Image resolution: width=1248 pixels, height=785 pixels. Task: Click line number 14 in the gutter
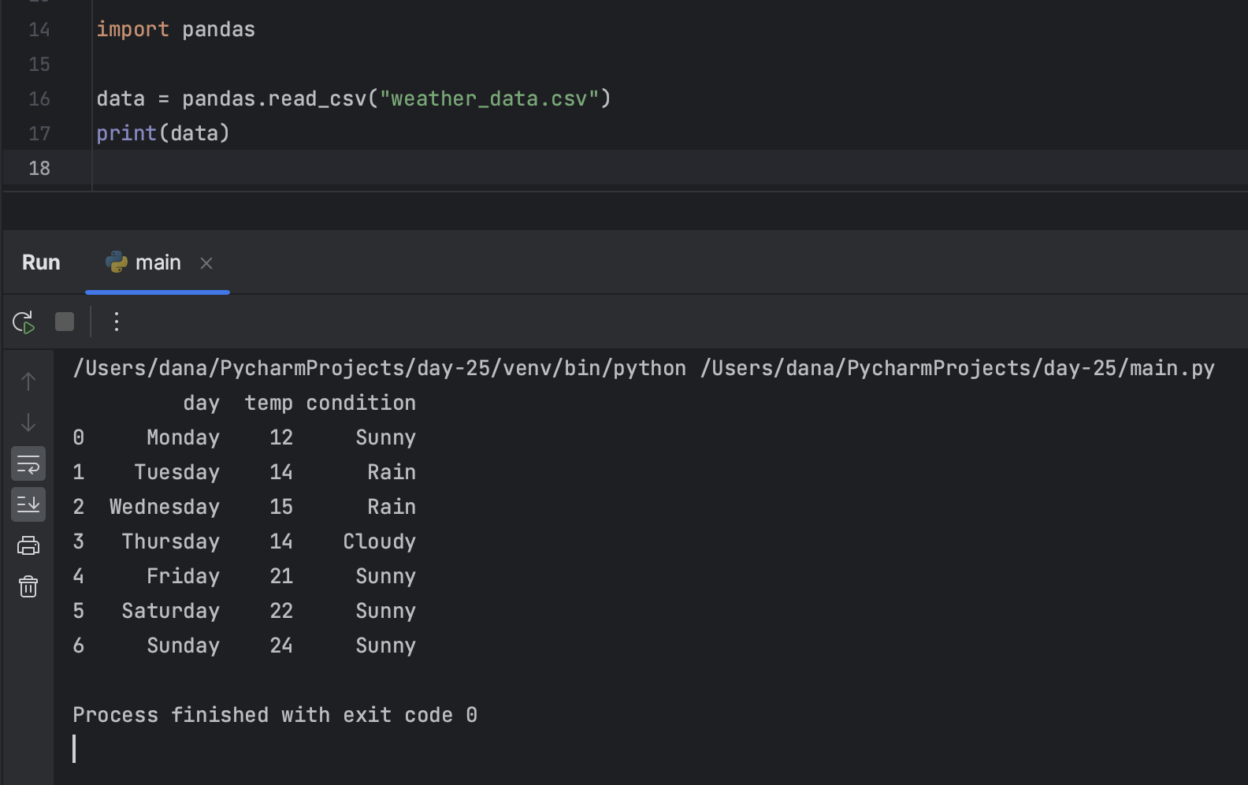click(x=39, y=30)
